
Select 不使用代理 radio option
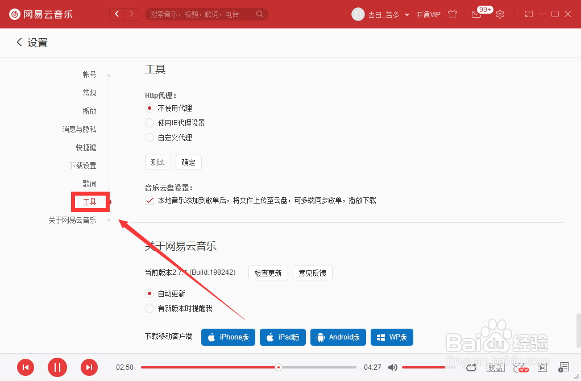click(150, 108)
